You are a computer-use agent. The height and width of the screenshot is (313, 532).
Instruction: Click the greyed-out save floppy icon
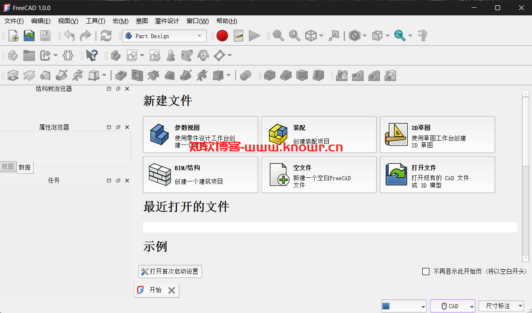[x=45, y=36]
